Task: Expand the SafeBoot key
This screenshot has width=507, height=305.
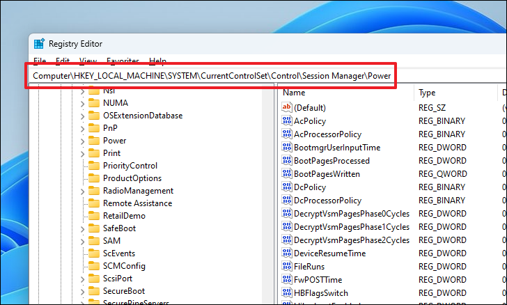Action: pyautogui.click(x=82, y=229)
